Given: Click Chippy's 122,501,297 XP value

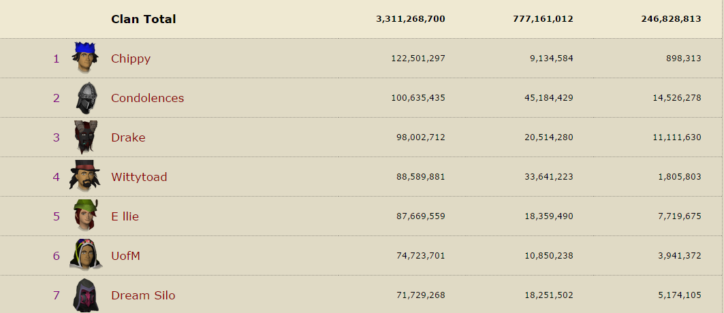Looking at the screenshot, I should pyautogui.click(x=418, y=59).
